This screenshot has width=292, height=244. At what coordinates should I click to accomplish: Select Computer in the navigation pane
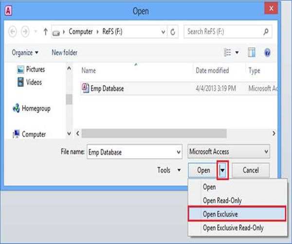click(29, 134)
